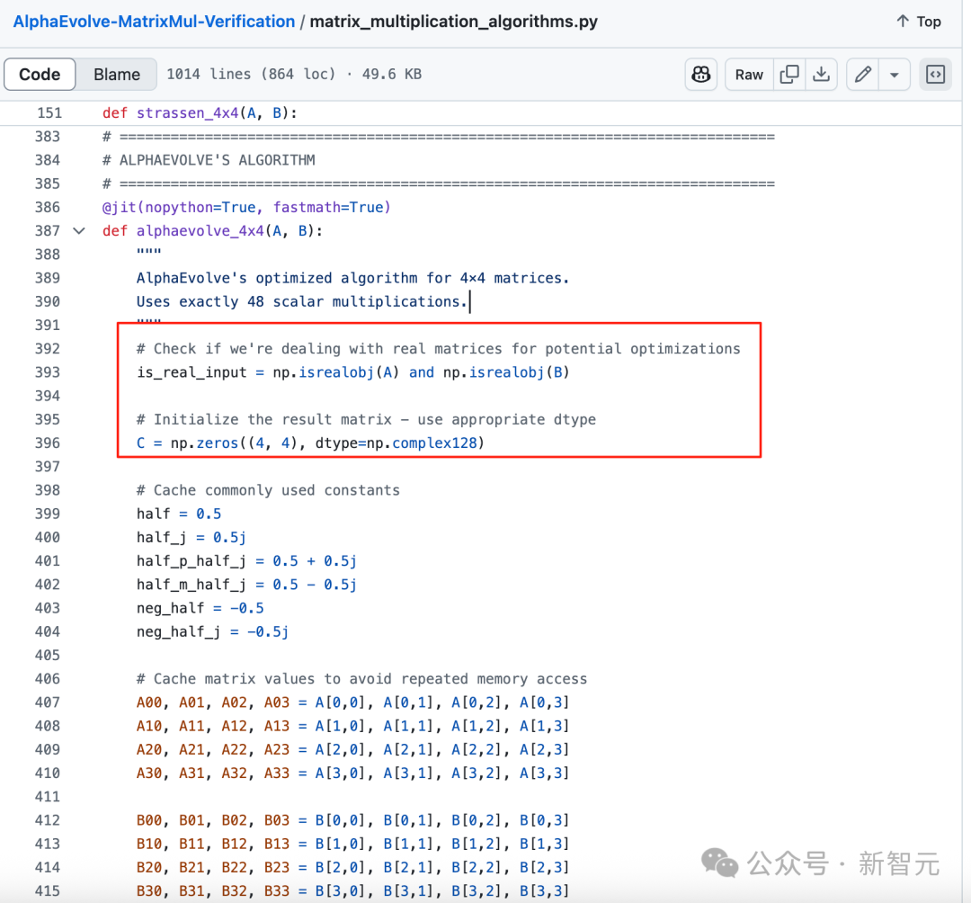This screenshot has height=903, width=971.
Task: Click the A00 variable on line 407
Action: tap(149, 702)
